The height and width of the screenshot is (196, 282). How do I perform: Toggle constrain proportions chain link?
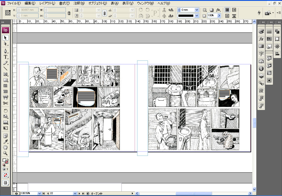(x=104, y=13)
